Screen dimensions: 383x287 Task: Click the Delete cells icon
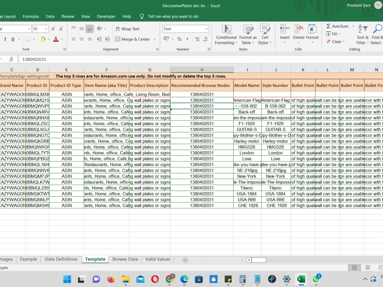coord(298,29)
